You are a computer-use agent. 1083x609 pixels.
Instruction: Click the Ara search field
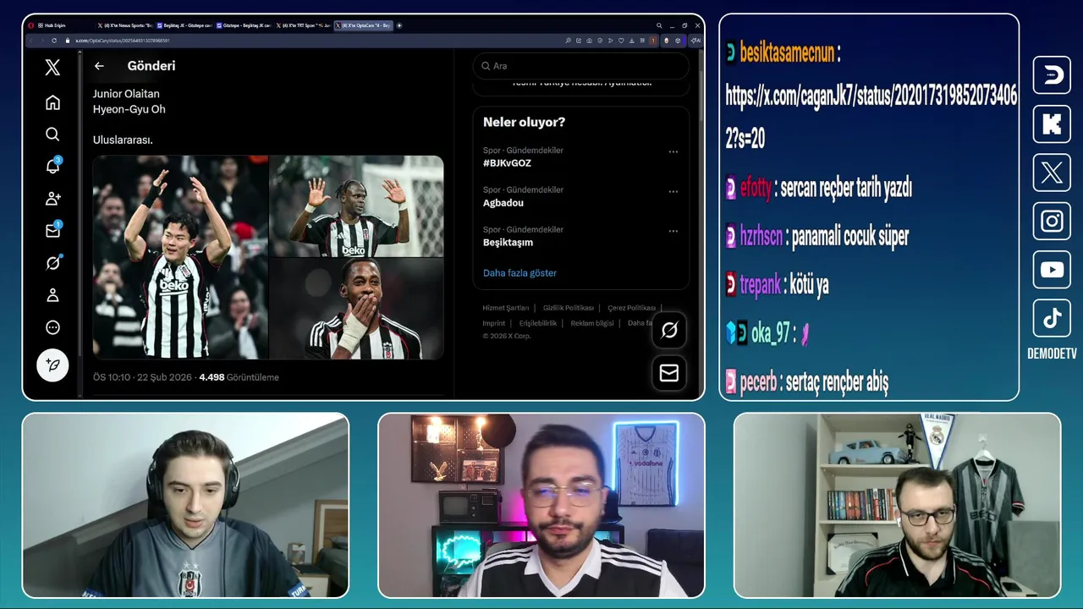click(580, 66)
